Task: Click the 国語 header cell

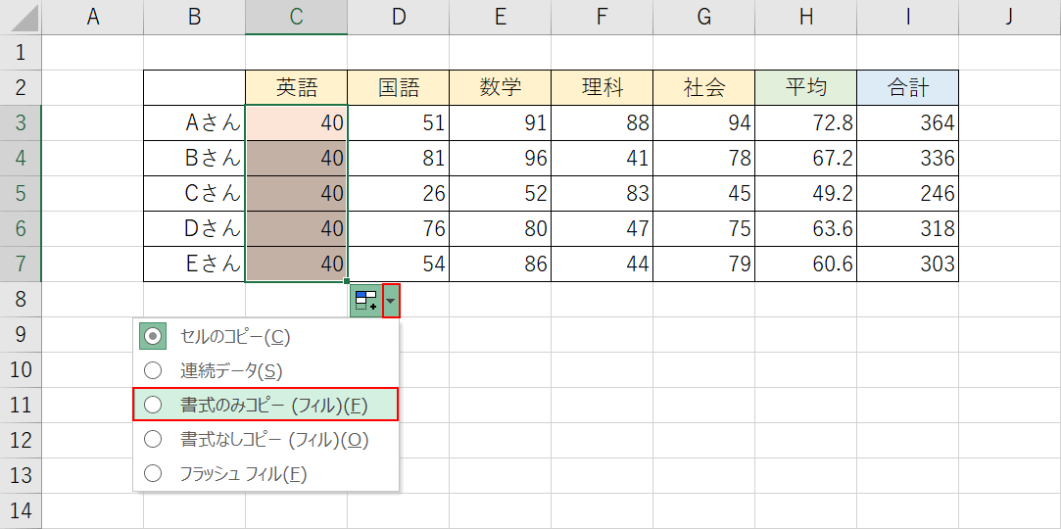Action: point(399,87)
